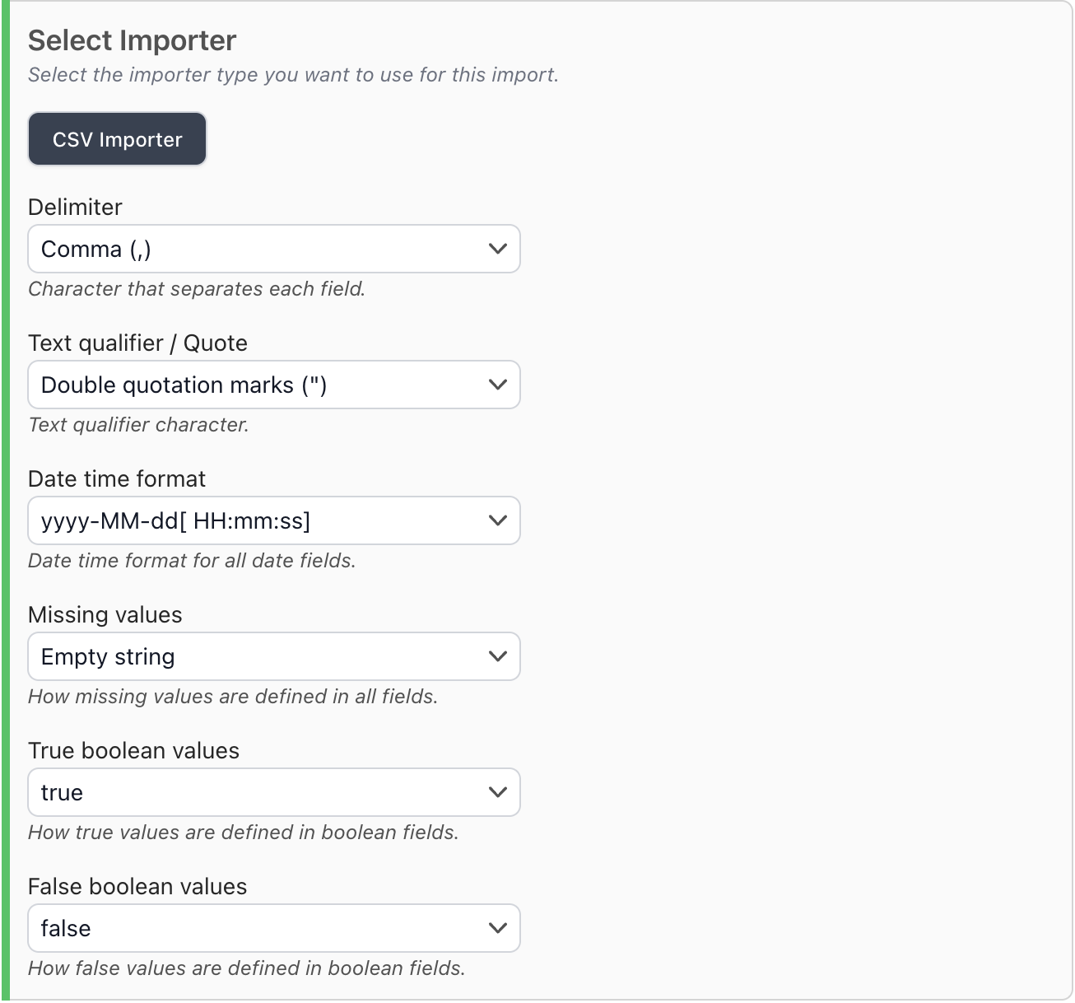Click the True boolean values label

(x=133, y=750)
